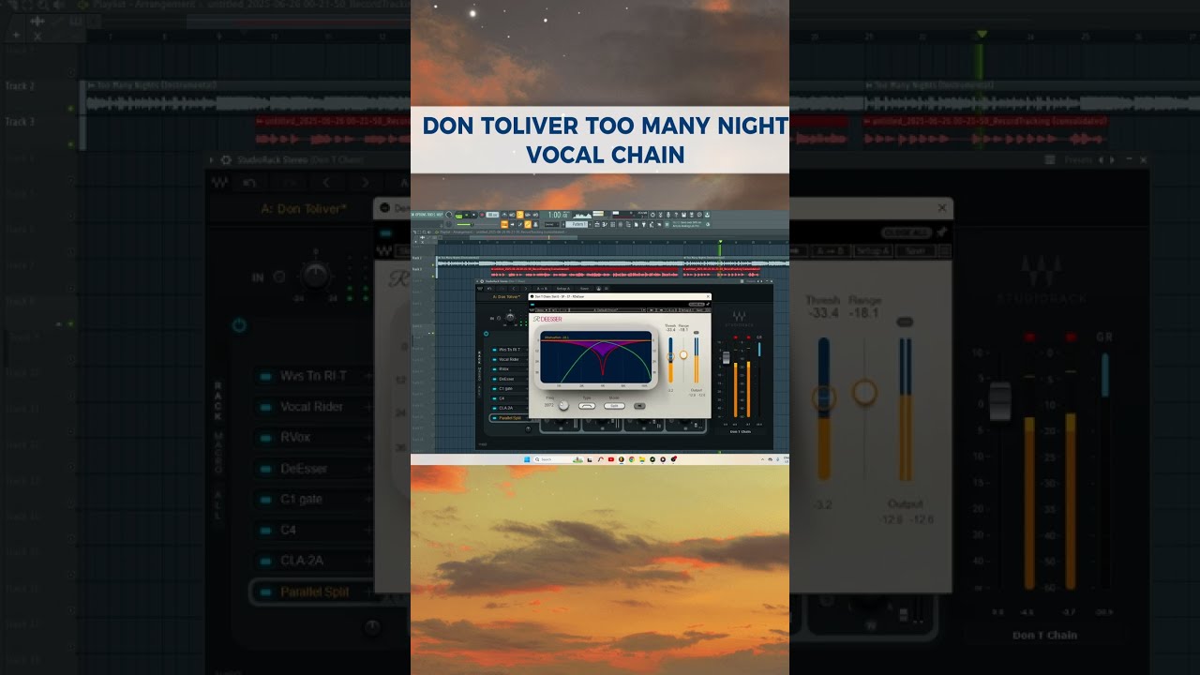Toggle the CLA-2A bypass indicator in the blurred enlarged rack
Screen dimensions: 1200x675
point(265,561)
